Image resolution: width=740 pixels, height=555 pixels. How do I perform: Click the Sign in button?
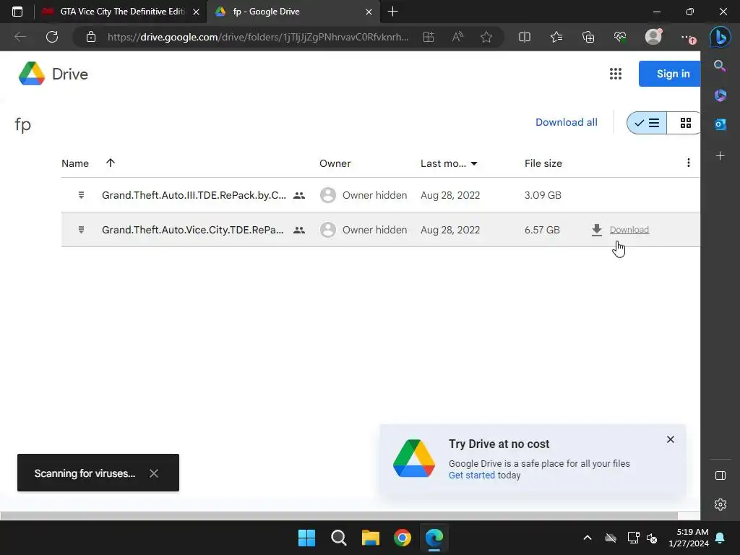tap(670, 74)
